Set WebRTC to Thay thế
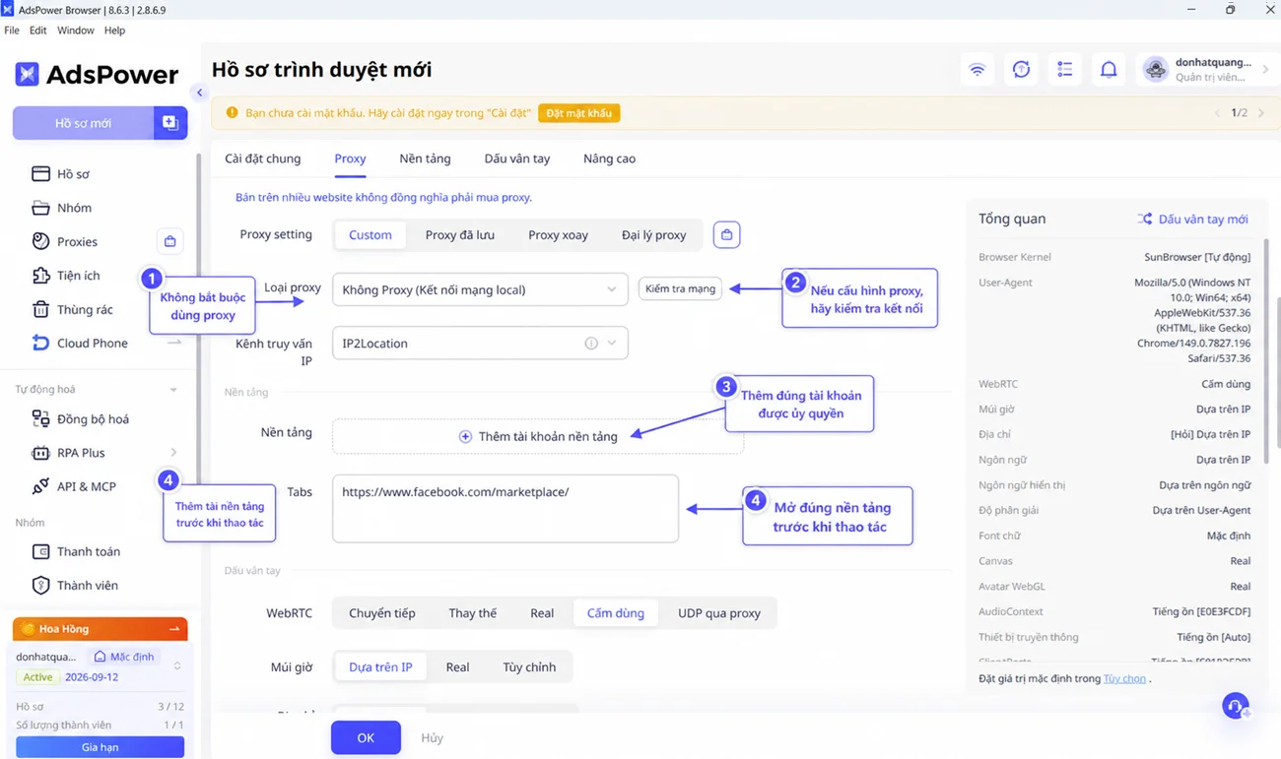Viewport: 1281px width, 759px height. [473, 613]
